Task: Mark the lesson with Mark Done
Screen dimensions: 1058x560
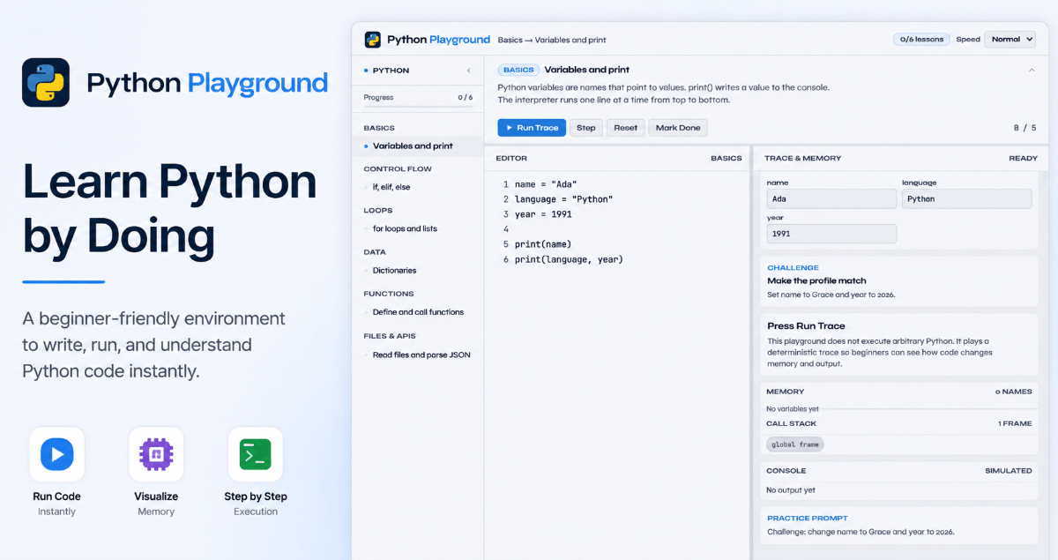Action: point(678,128)
